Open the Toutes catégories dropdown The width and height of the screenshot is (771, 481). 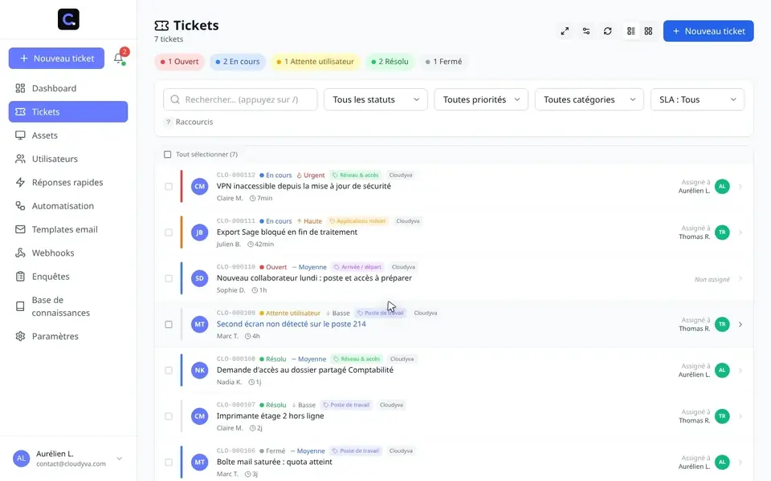point(589,99)
